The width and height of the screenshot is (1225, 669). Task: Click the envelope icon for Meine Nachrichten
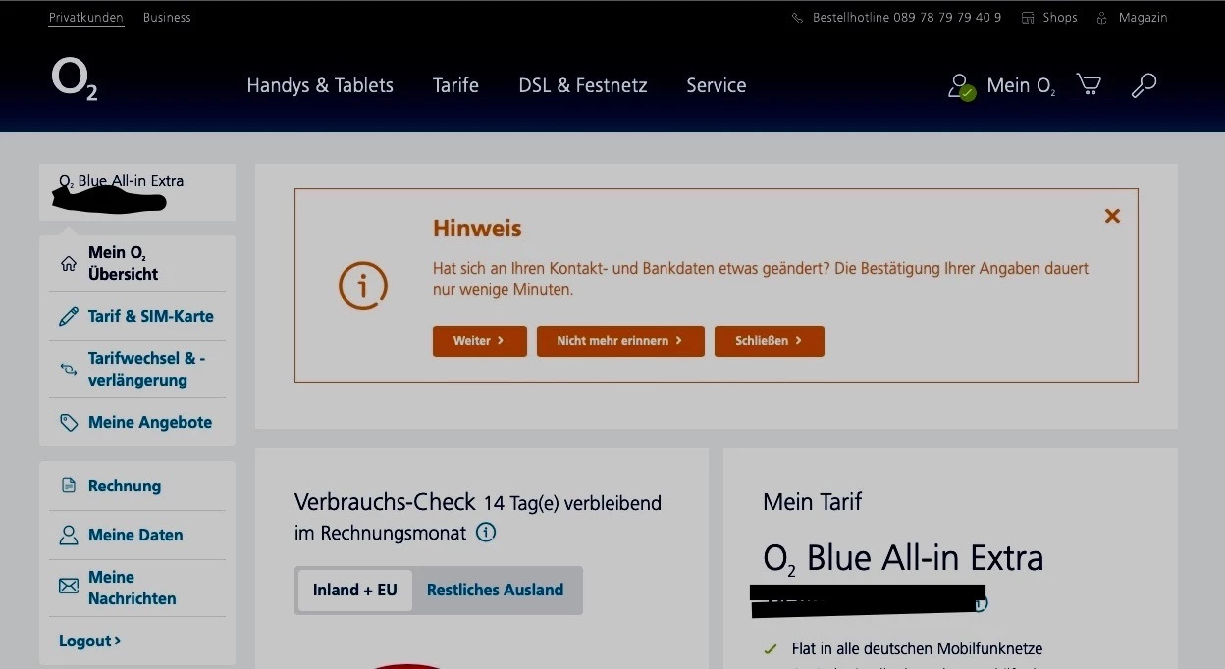point(69,586)
